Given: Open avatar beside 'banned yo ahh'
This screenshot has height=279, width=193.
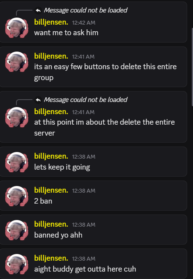Looking at the screenshot, I should [x=17, y=230].
